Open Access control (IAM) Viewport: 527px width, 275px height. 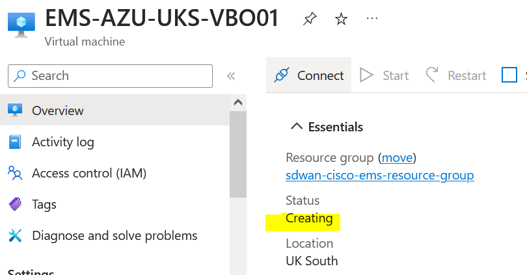(x=115, y=173)
